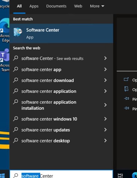Expand arrow for 'See web results' row

(105, 58)
